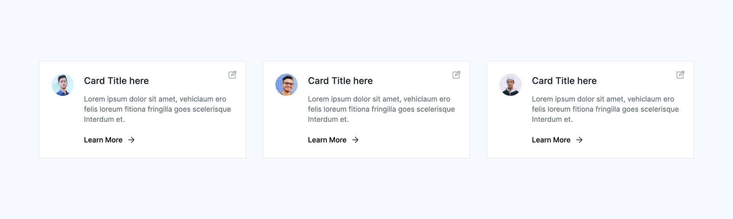This screenshot has height=219, width=733.
Task: Click the right arrow in the middle card
Action: 355,140
